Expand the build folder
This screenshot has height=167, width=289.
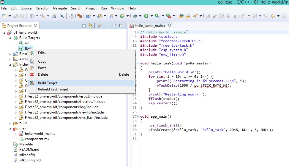[x=10, y=123]
